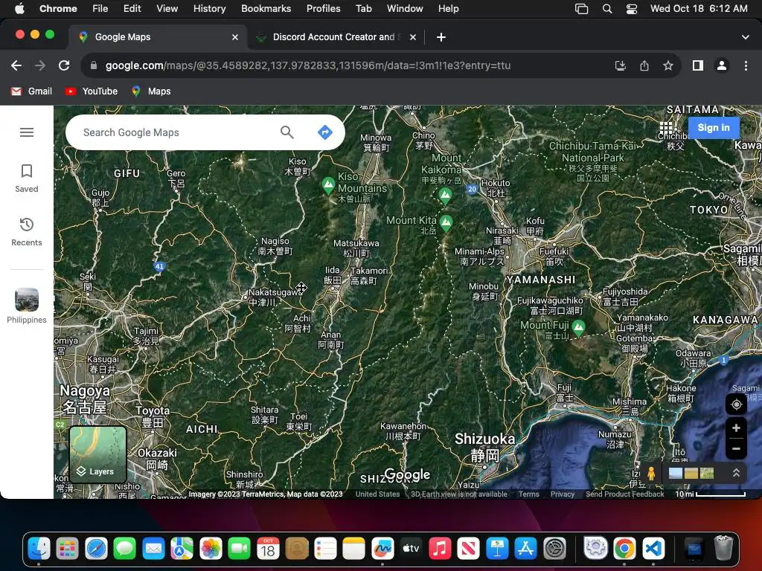The image size is (762, 571).
Task: Switch to the Discord Account Creator tab
Action: pyautogui.click(x=336, y=37)
